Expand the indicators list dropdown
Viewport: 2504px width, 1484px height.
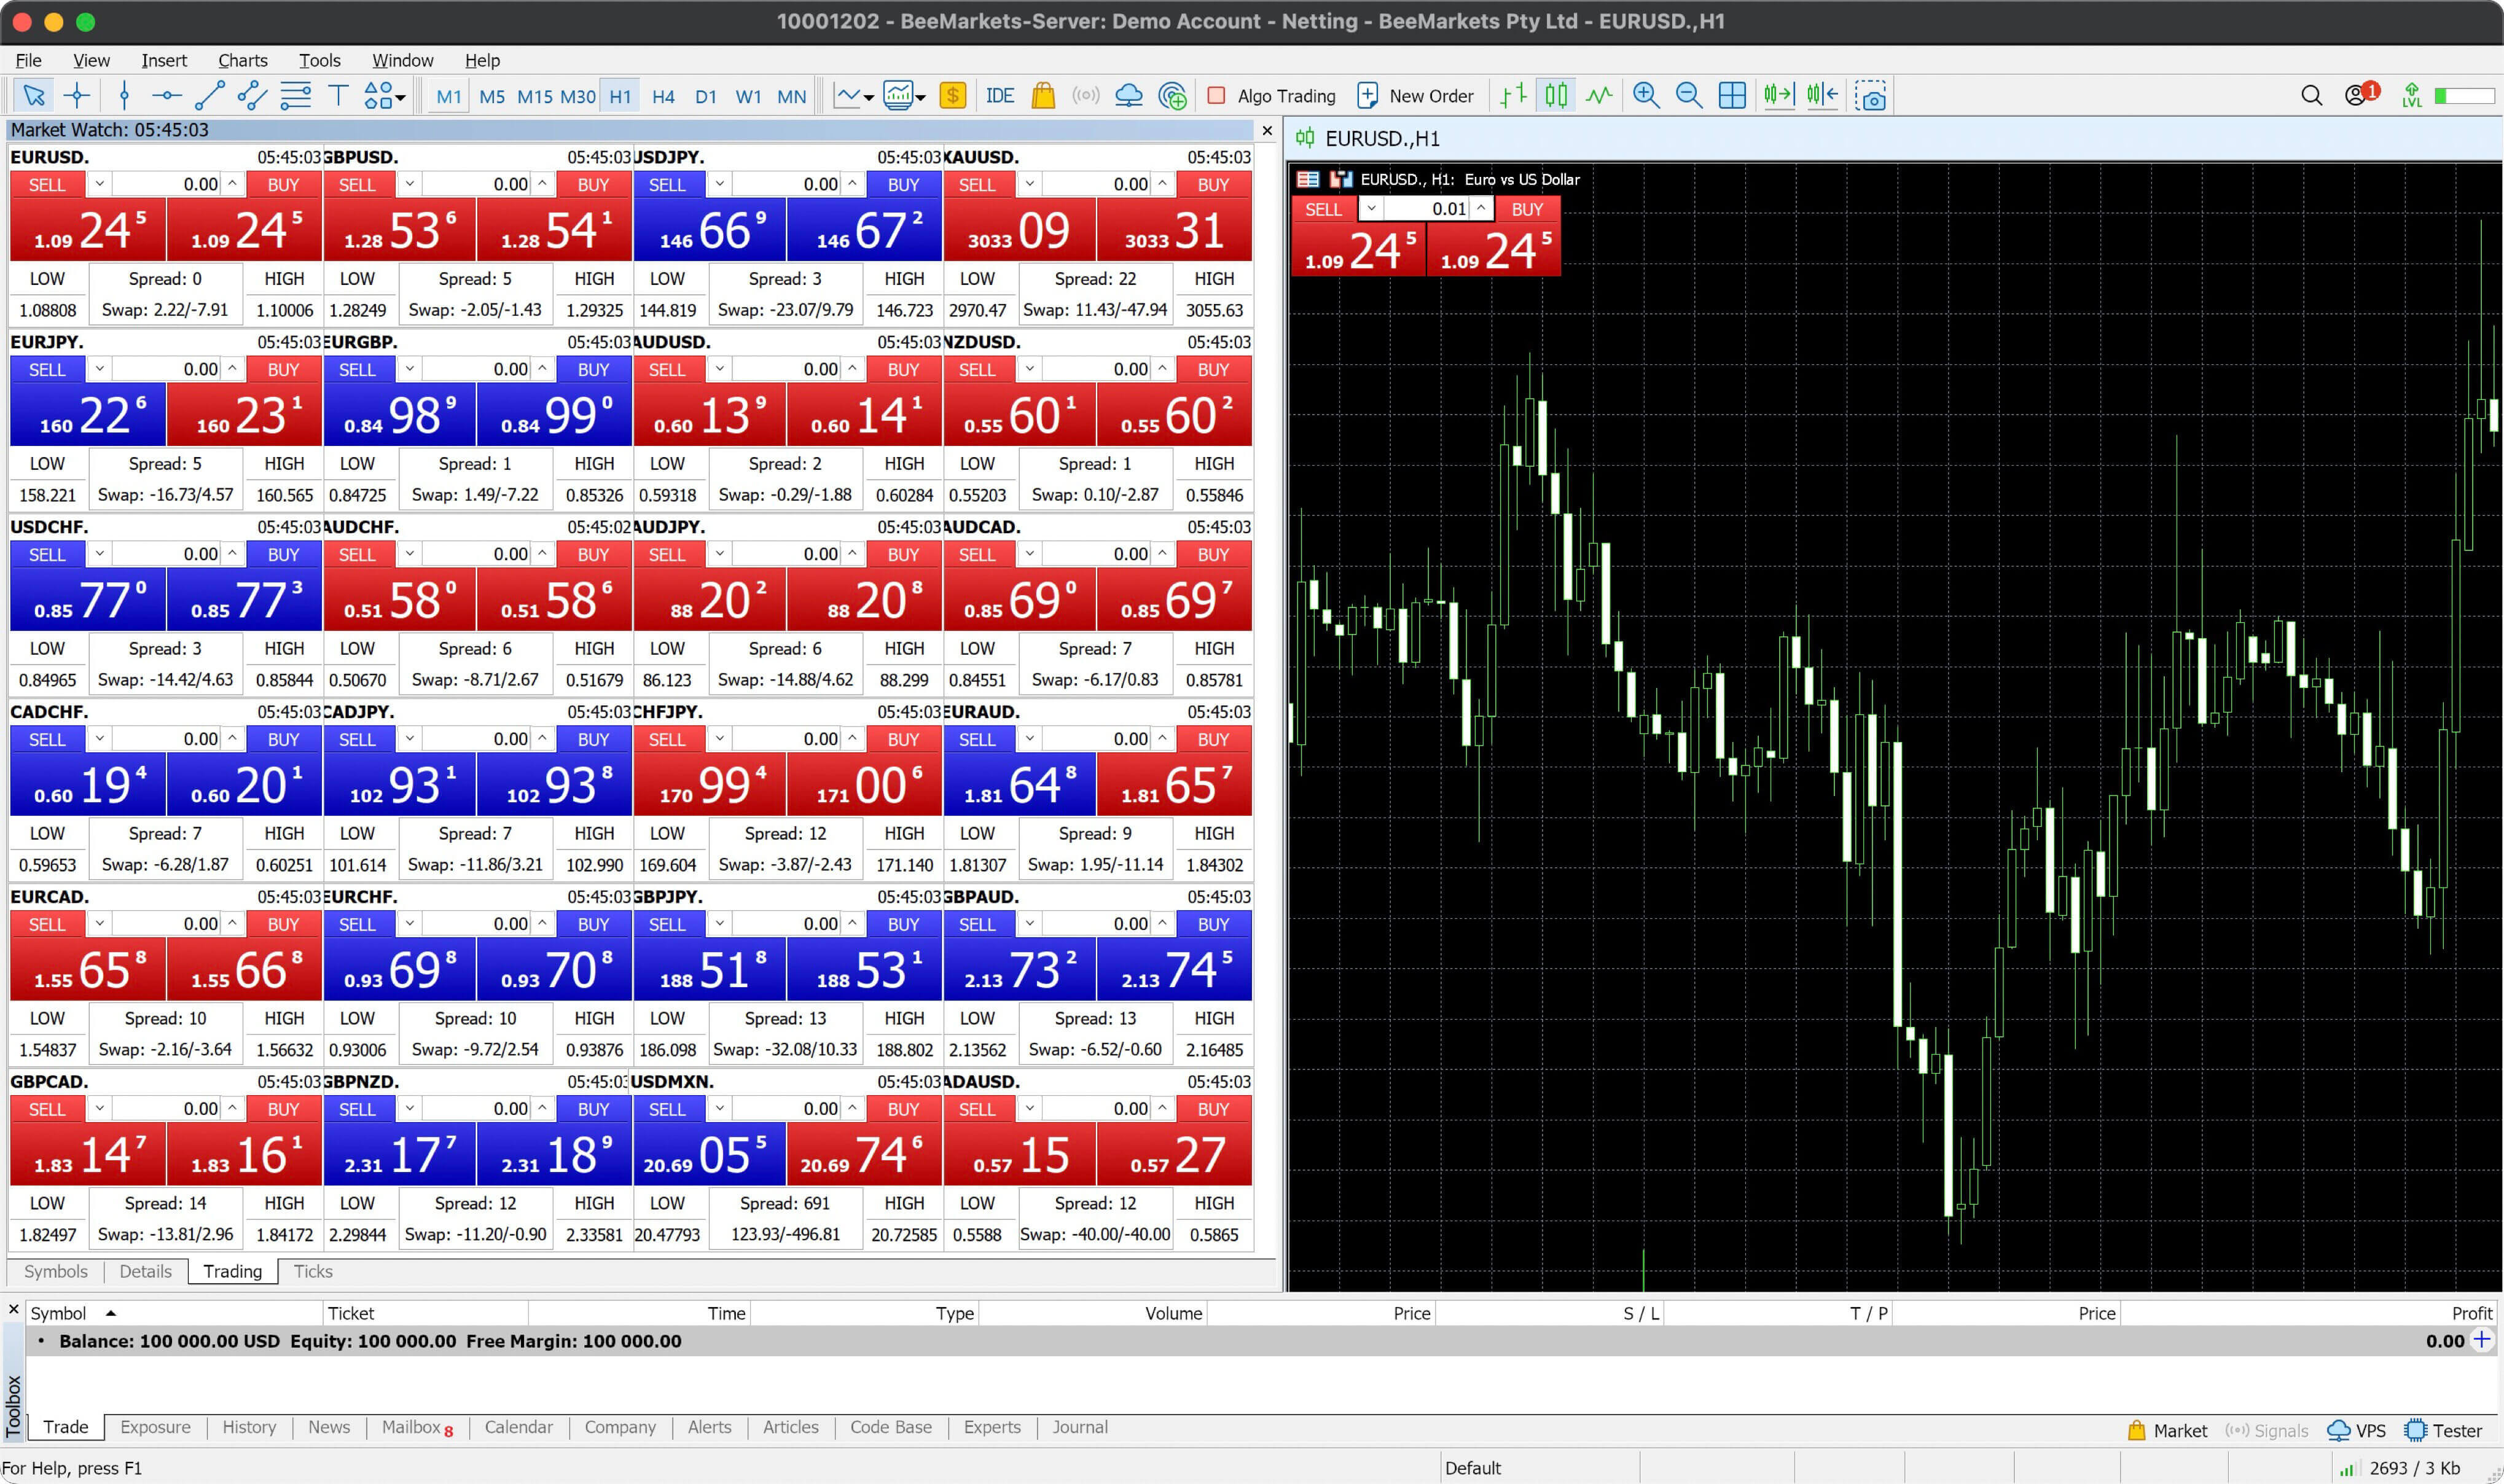[869, 98]
